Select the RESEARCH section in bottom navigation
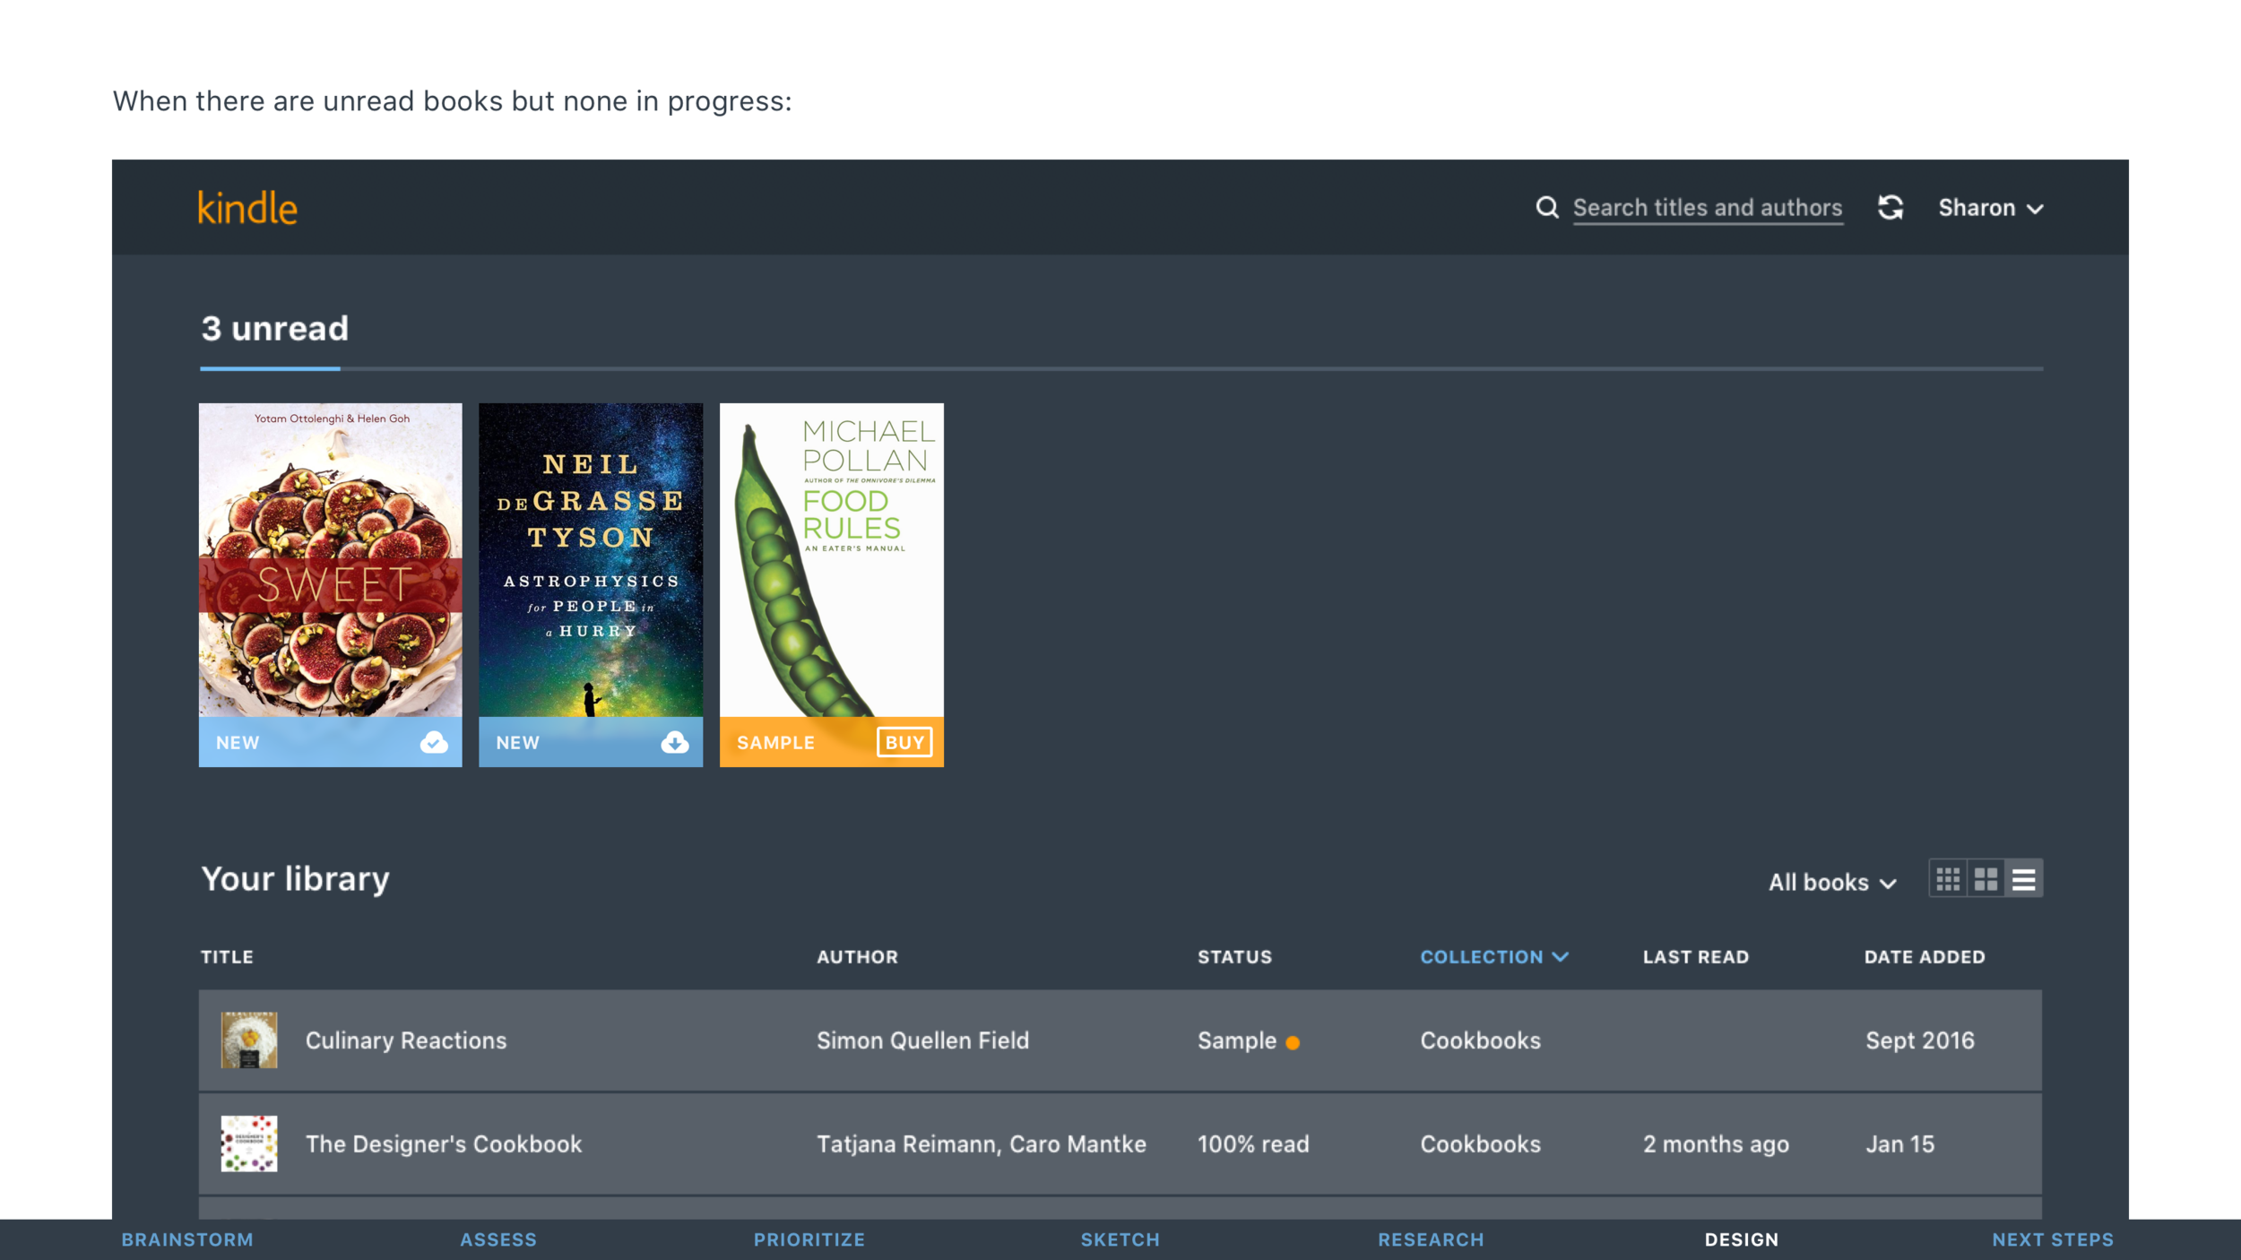 pyautogui.click(x=1431, y=1239)
